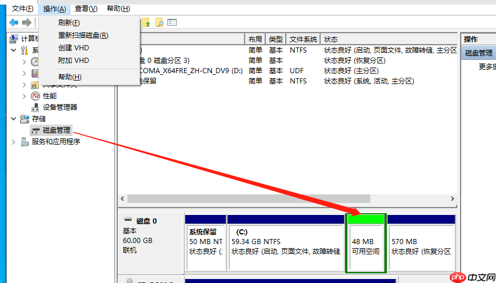This screenshot has height=283, width=496.
Task: Click the '状态良好 (主分区)' status cell
Action: point(351,70)
